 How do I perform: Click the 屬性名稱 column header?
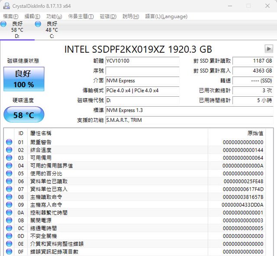pos(41,133)
